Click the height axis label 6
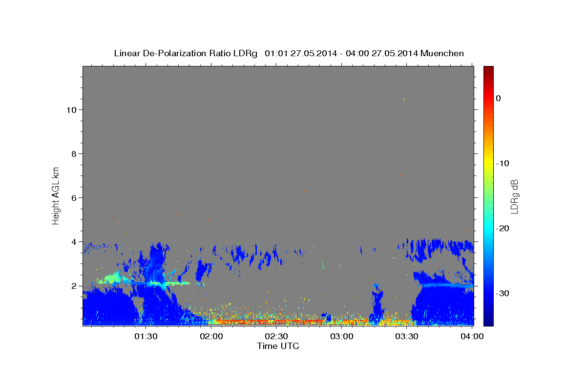Screen dimensions: 586x391 [x=73, y=197]
